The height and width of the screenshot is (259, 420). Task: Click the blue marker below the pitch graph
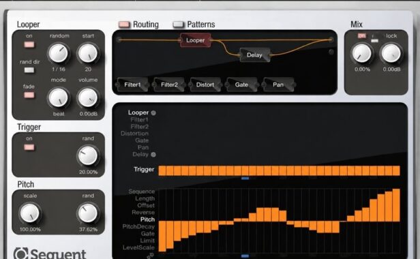point(245,256)
